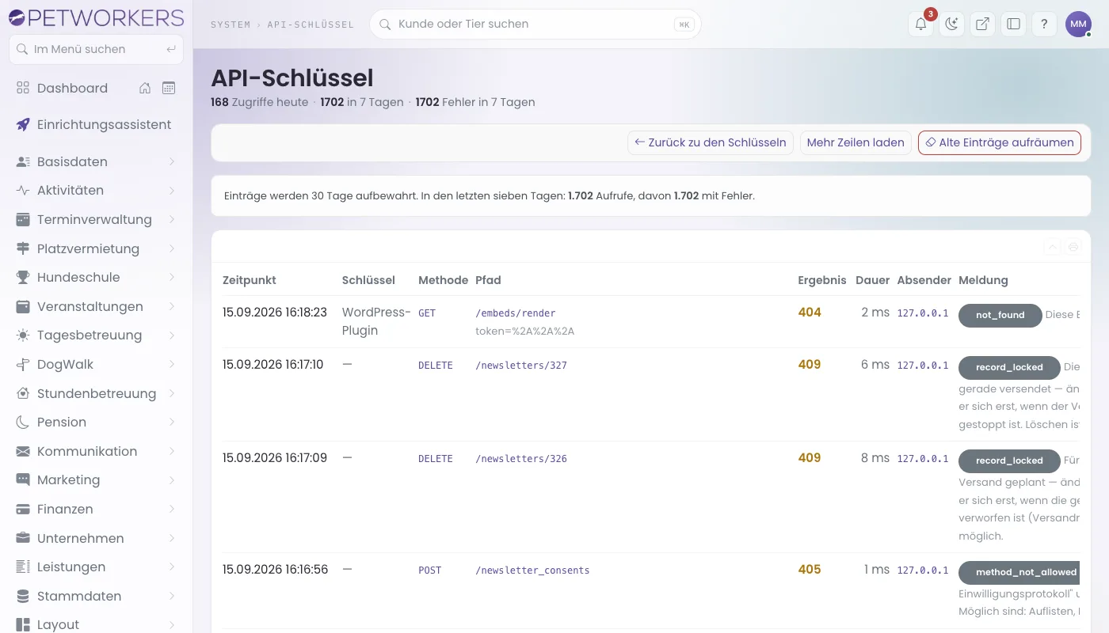This screenshot has height=633, width=1109.
Task: Click the calendar icon beside Dashboard
Action: [169, 88]
